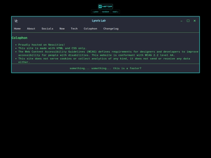Click the maximize square icon in Lynn's Lair
Image resolution: width=211 pixels, height=158 pixels.
point(188,21)
